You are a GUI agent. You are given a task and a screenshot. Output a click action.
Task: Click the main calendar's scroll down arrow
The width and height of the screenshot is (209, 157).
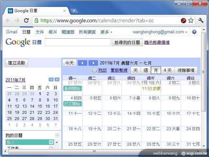point(203,146)
